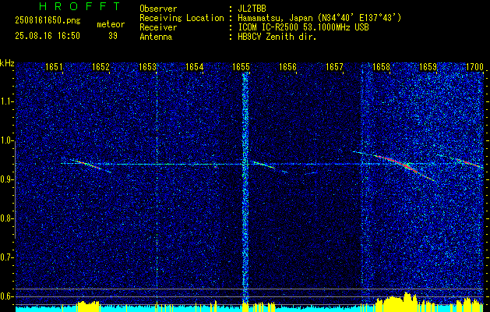This screenshot has width=490, height=312.
Task: Click the vertical noise burst at 1655
Action: click(245, 188)
